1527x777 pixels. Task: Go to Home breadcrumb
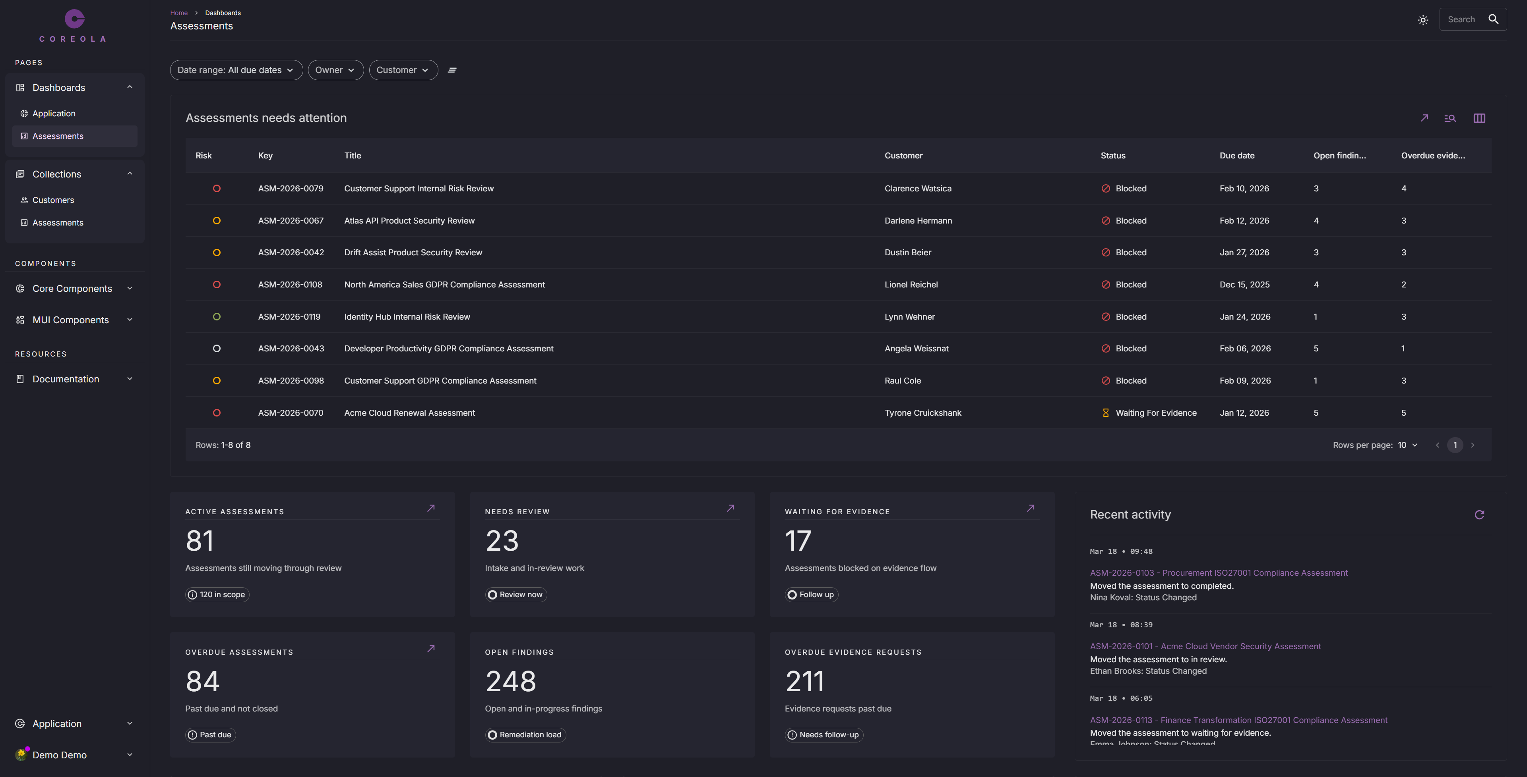click(178, 13)
